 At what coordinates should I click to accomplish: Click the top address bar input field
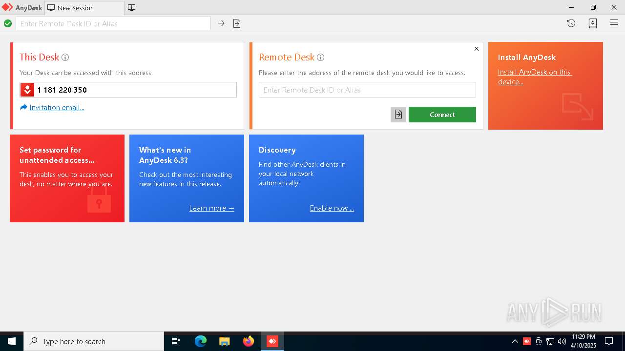113,23
